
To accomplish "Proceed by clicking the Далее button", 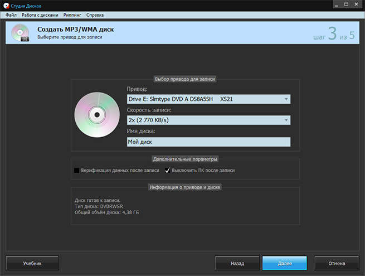I will tap(284, 263).
